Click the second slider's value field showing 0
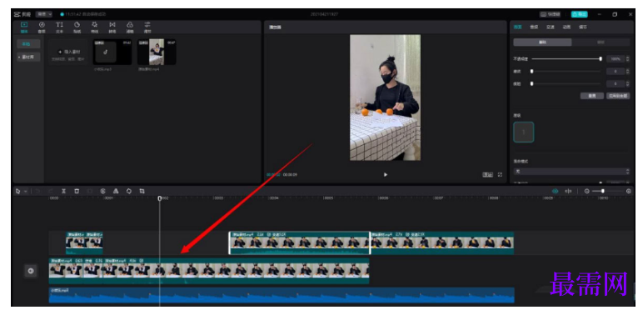 click(616, 72)
